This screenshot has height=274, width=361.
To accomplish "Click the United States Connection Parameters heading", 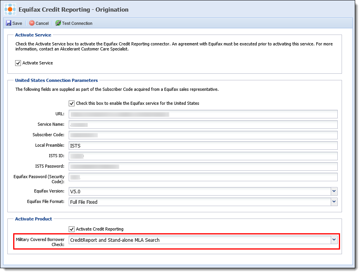I will click(56, 80).
